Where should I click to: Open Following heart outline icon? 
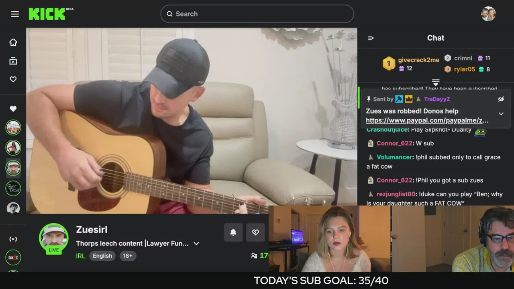click(x=13, y=79)
